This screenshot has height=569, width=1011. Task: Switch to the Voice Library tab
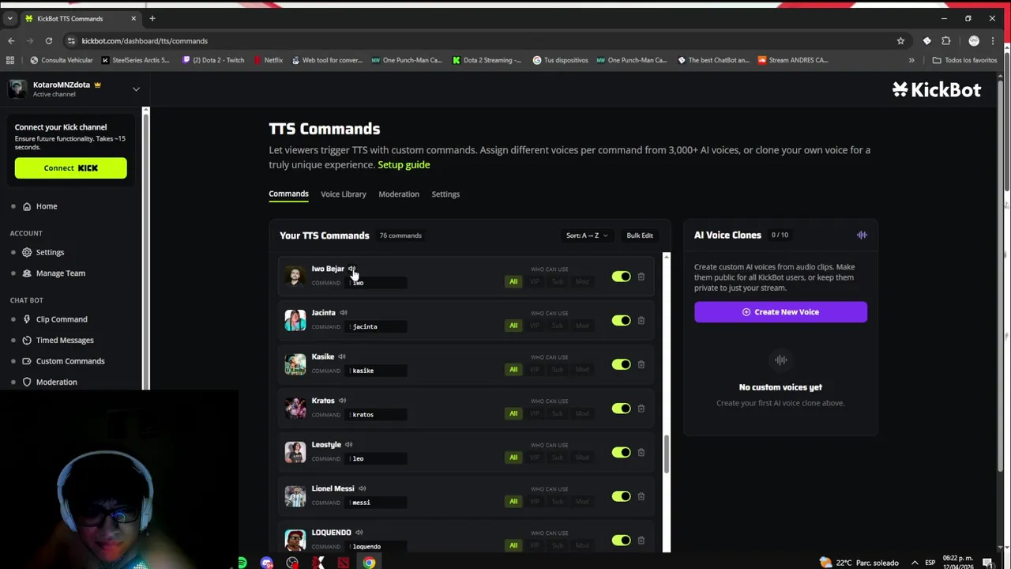tap(343, 194)
